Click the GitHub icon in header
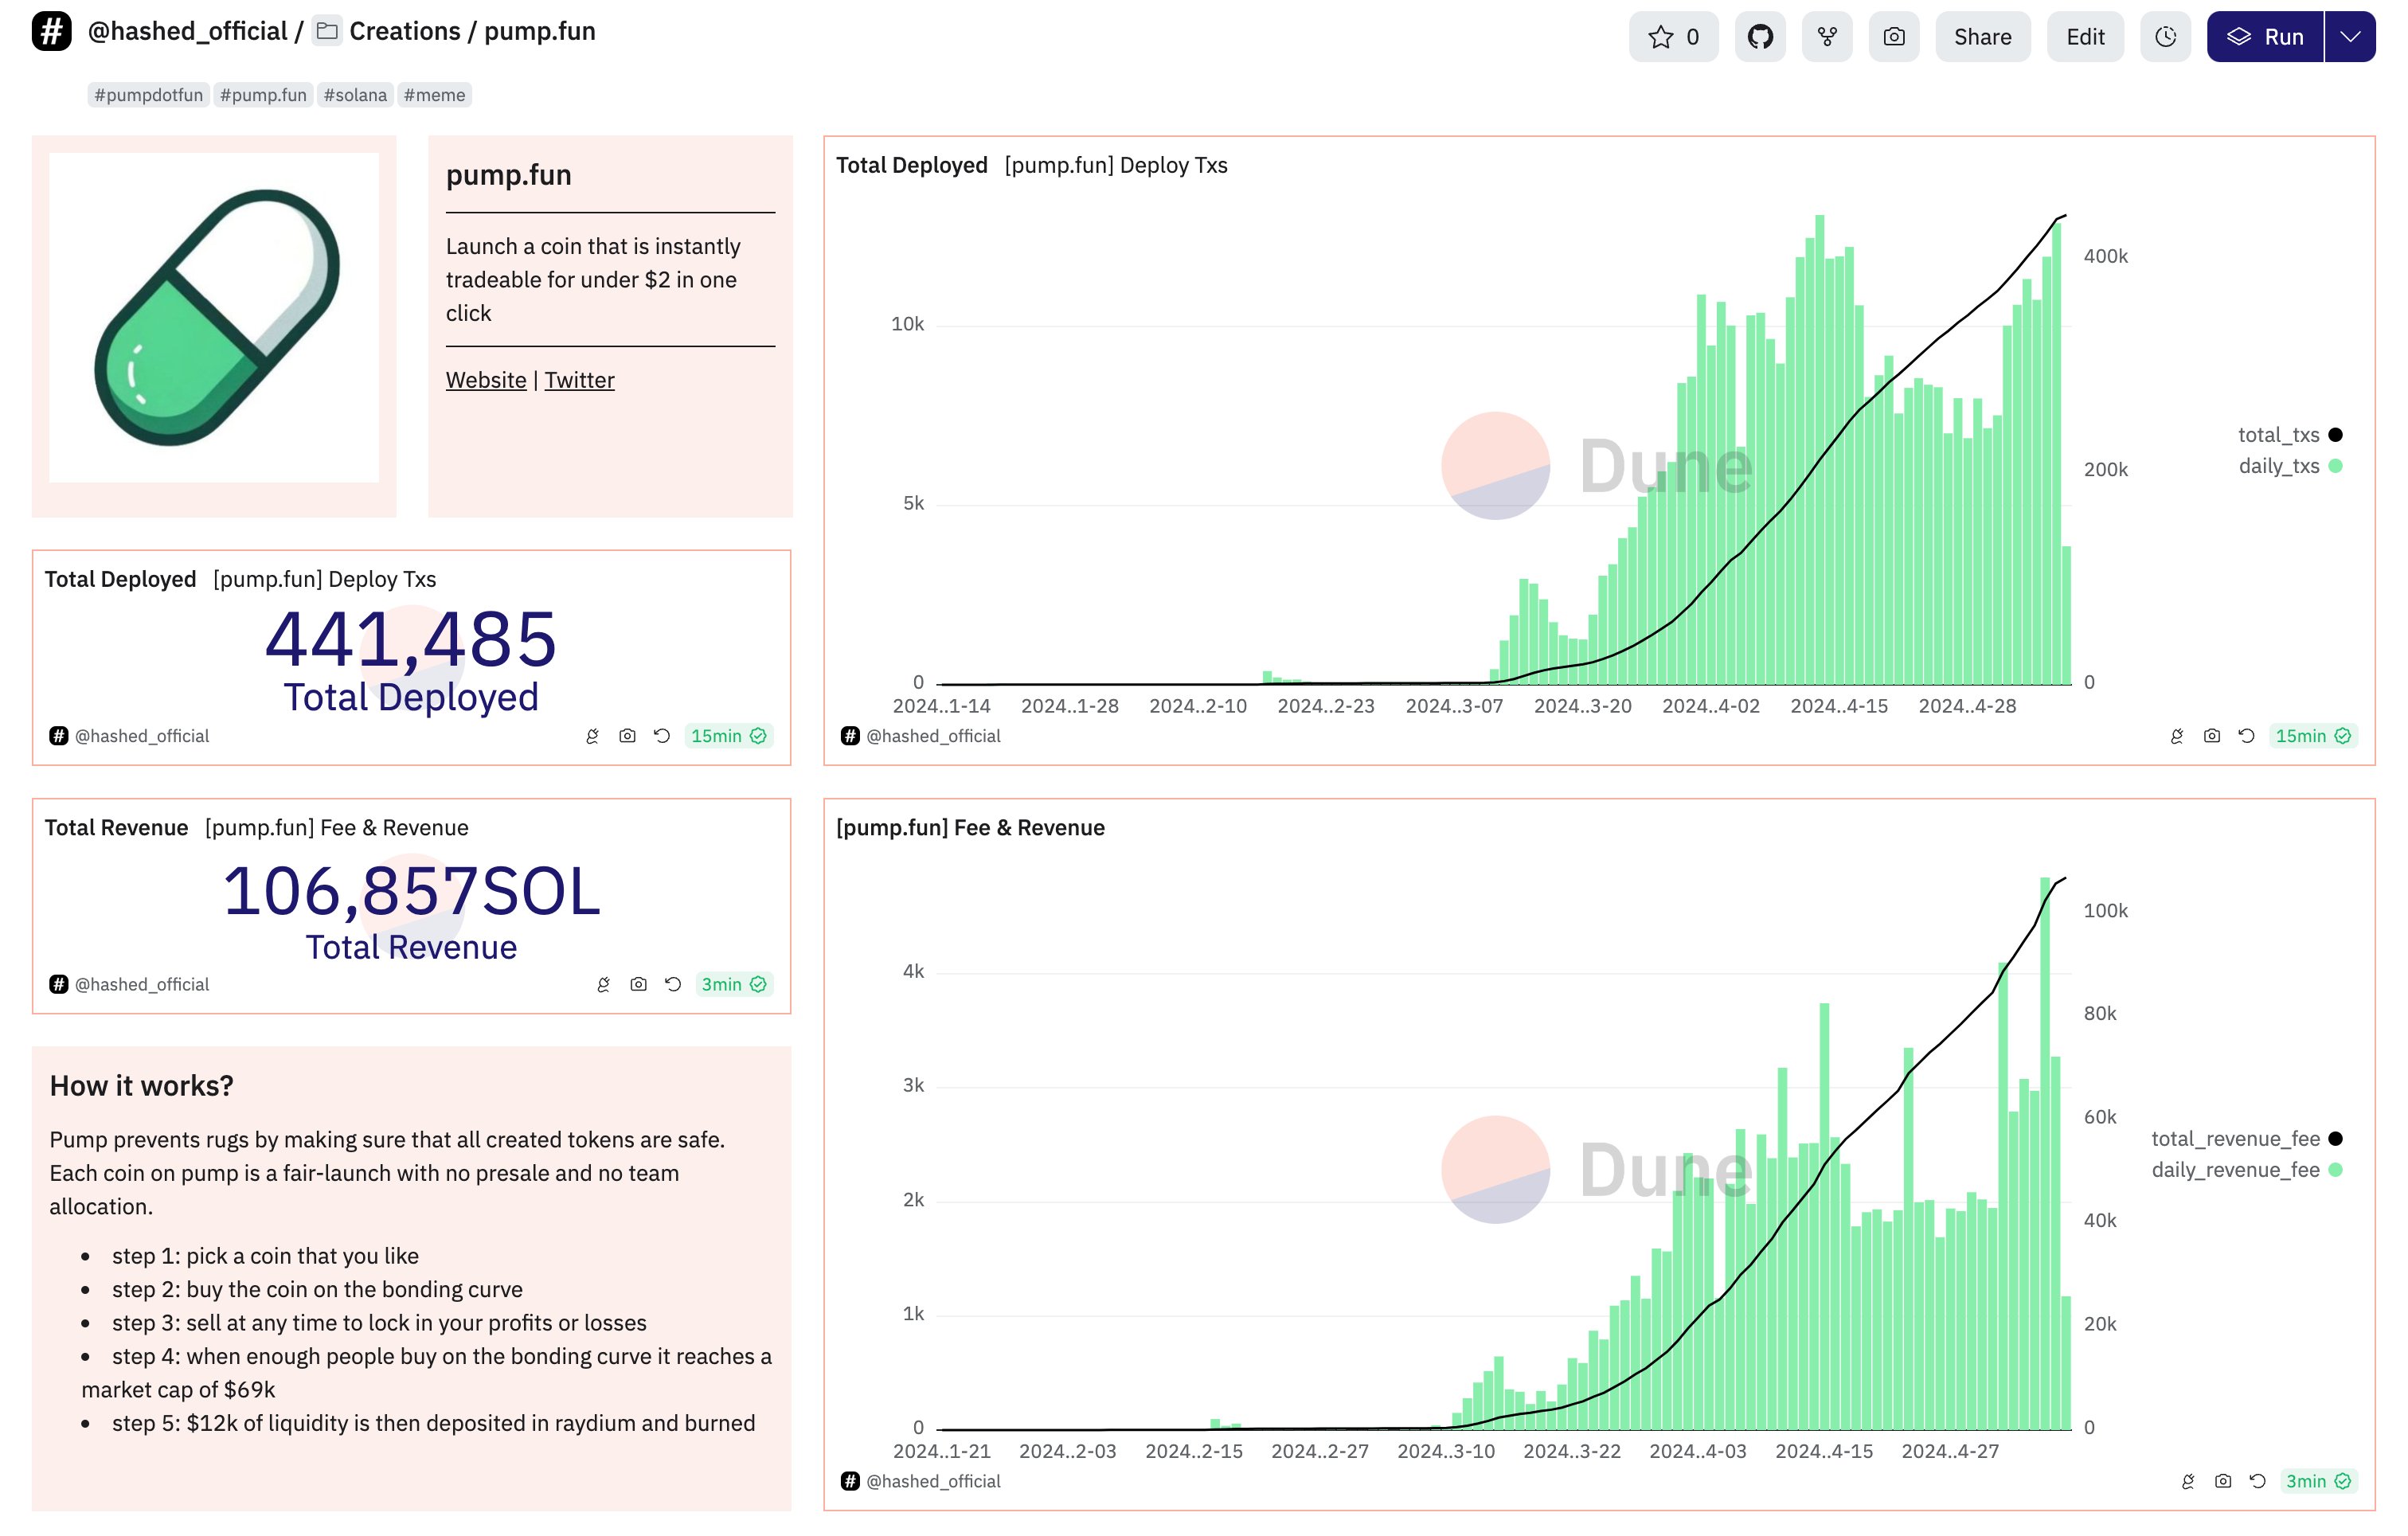 point(1759,37)
